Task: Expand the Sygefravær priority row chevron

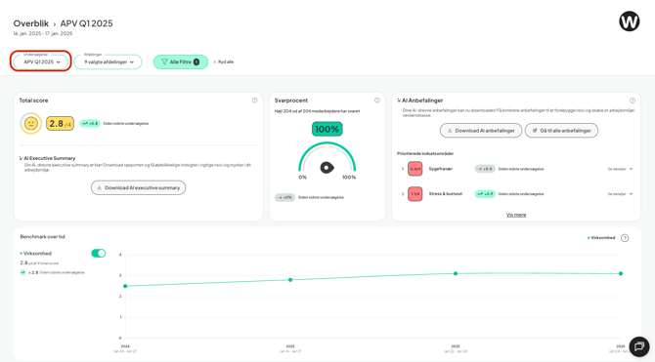Action: [402, 169]
